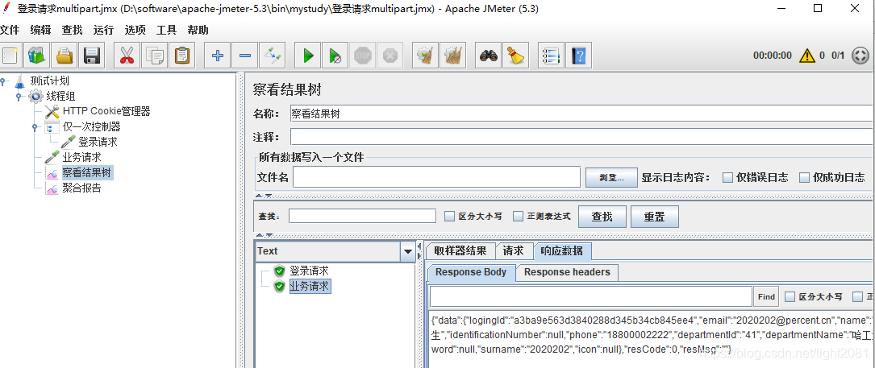
Task: Click the Shutdown test icon
Action: (x=390, y=56)
